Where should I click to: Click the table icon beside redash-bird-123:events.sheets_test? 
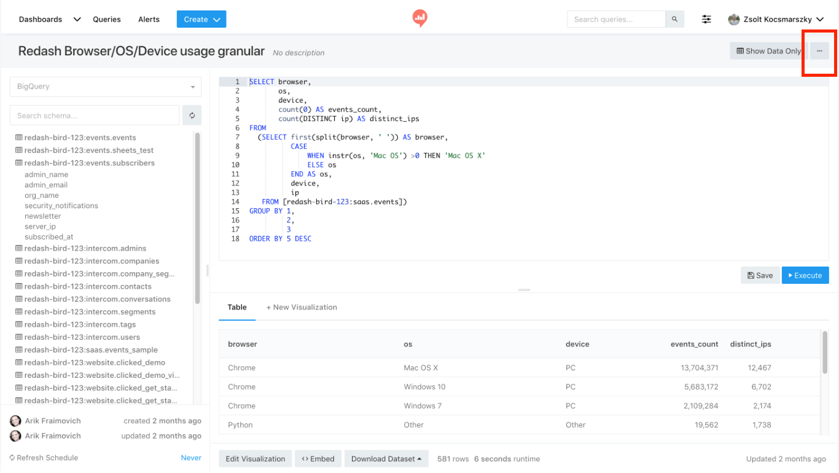coord(19,150)
